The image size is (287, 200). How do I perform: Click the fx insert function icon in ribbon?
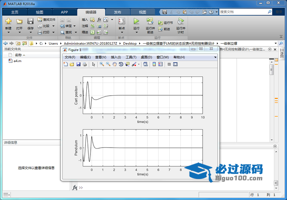click(99, 20)
